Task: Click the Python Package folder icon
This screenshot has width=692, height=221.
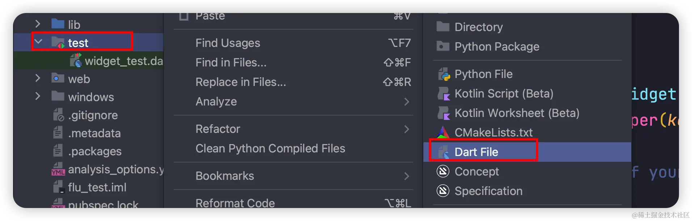Action: (443, 47)
